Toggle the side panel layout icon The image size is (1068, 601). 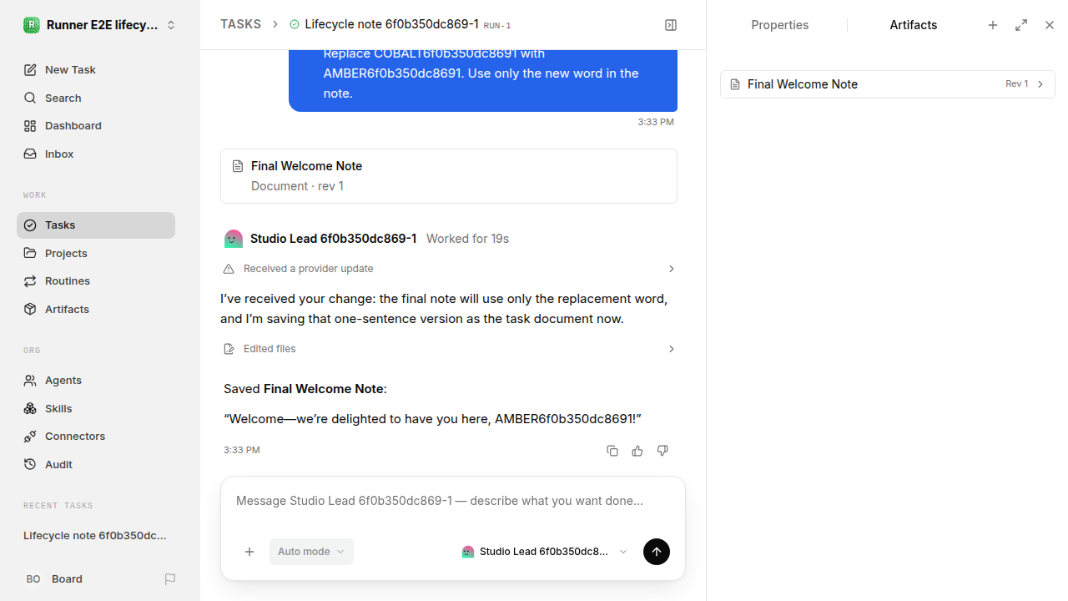pos(671,25)
